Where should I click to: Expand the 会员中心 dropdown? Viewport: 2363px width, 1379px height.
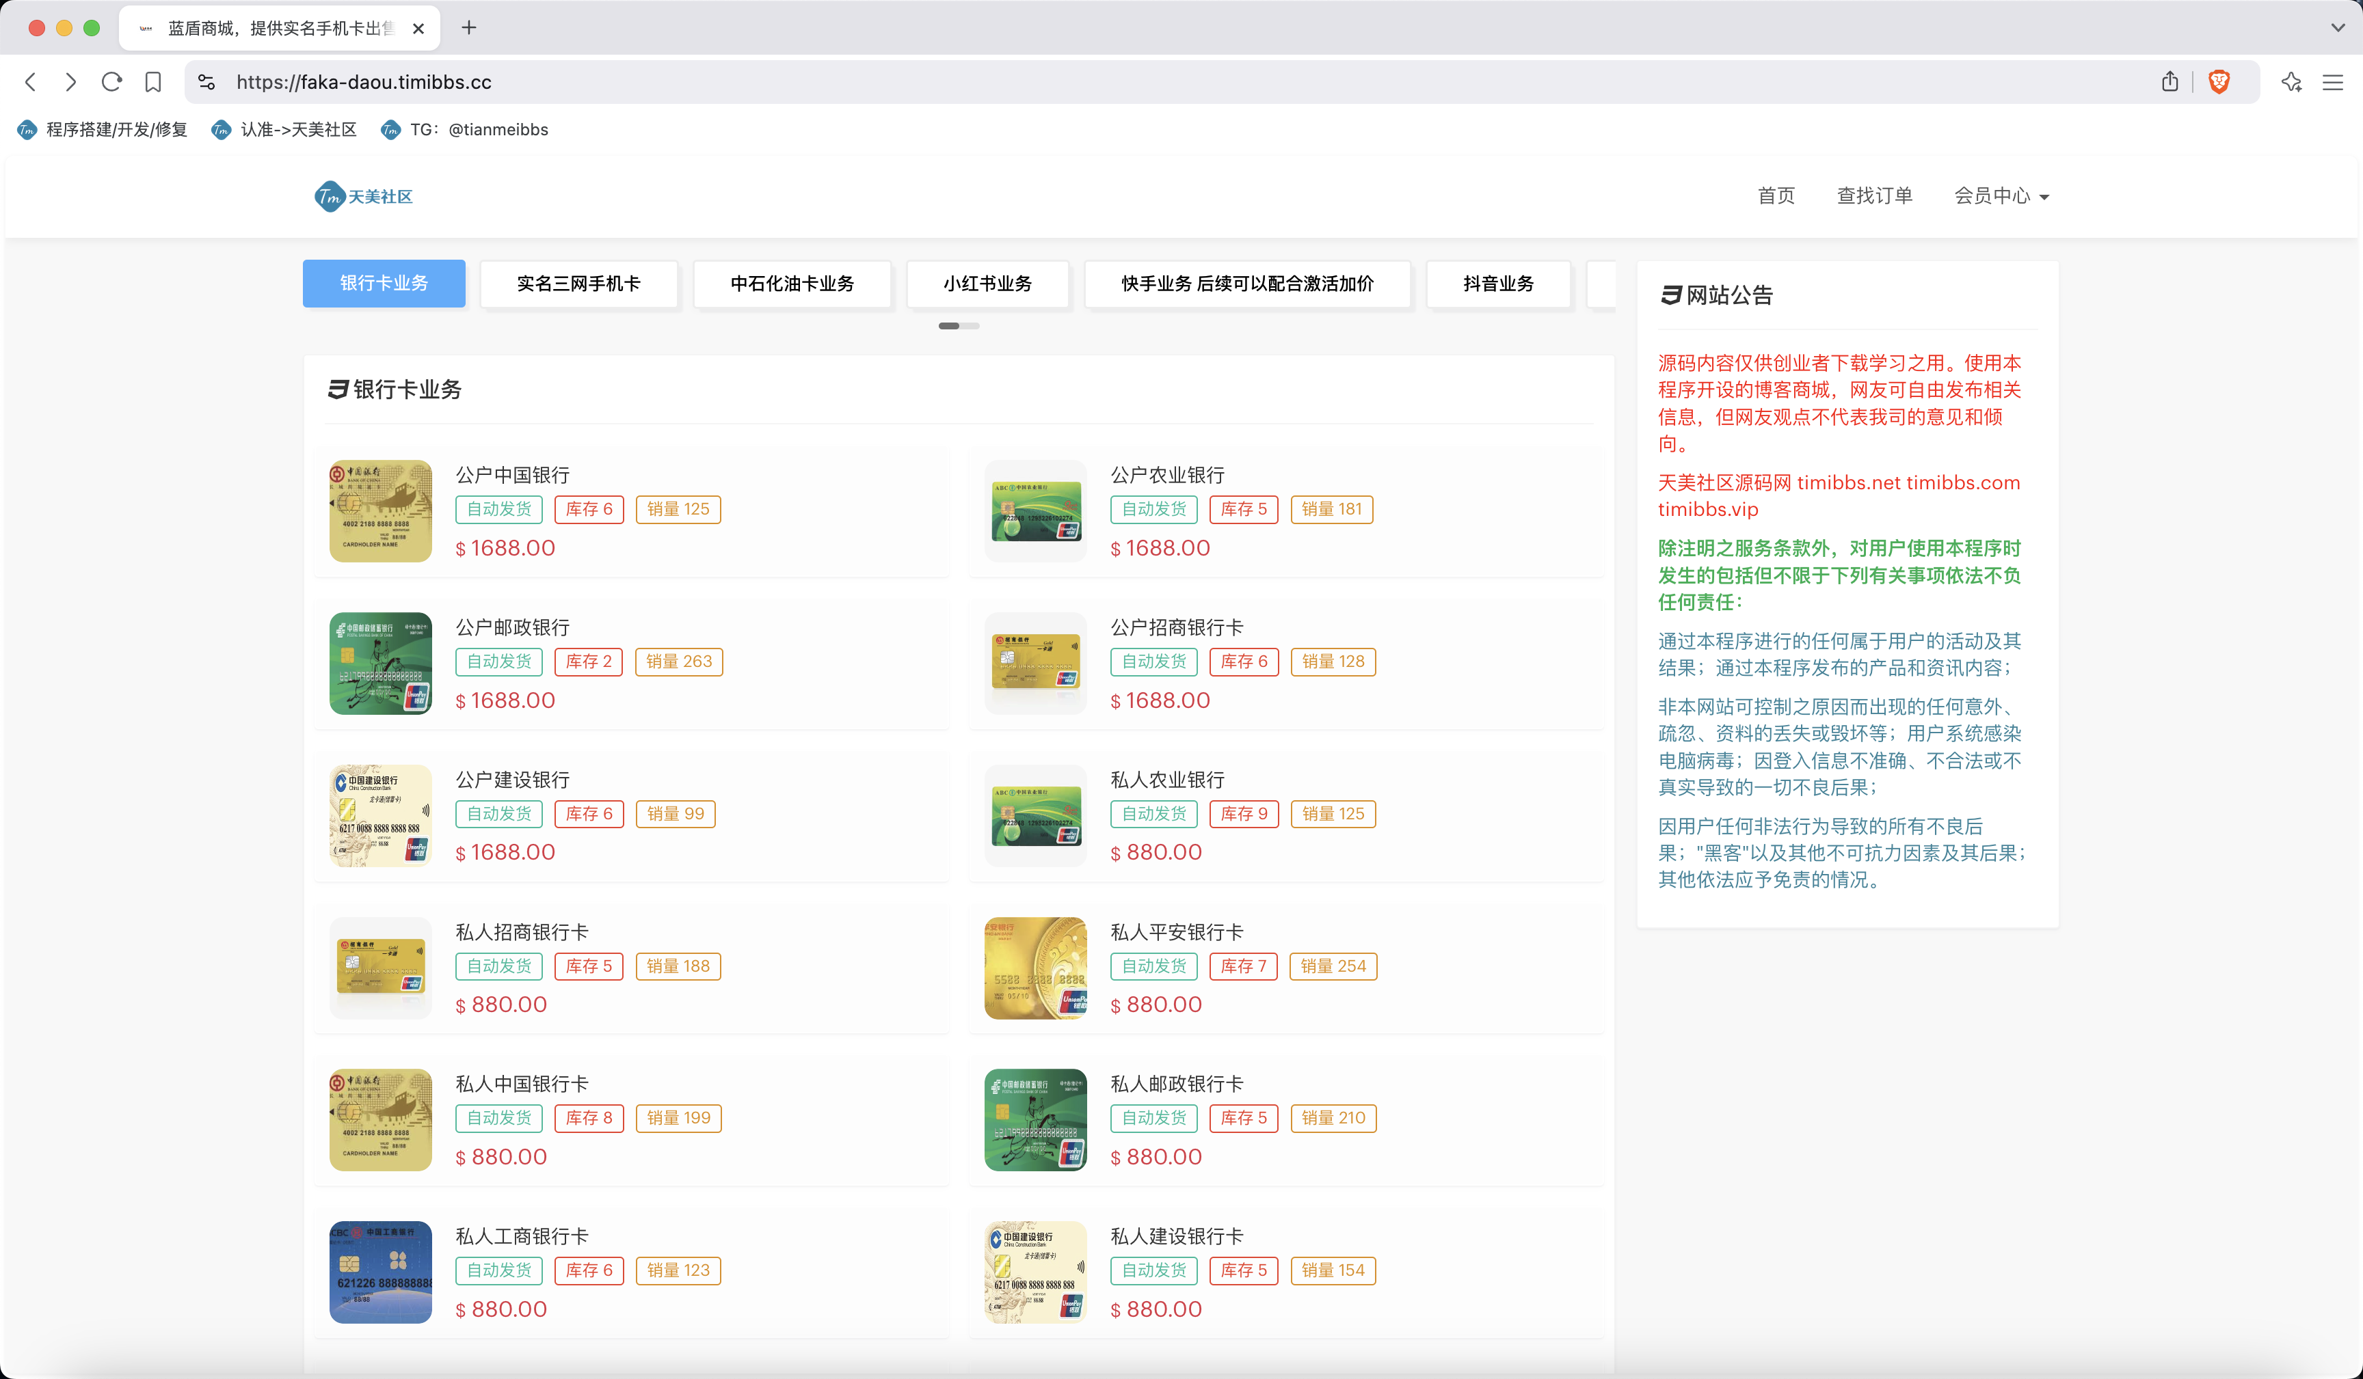(x=2001, y=196)
